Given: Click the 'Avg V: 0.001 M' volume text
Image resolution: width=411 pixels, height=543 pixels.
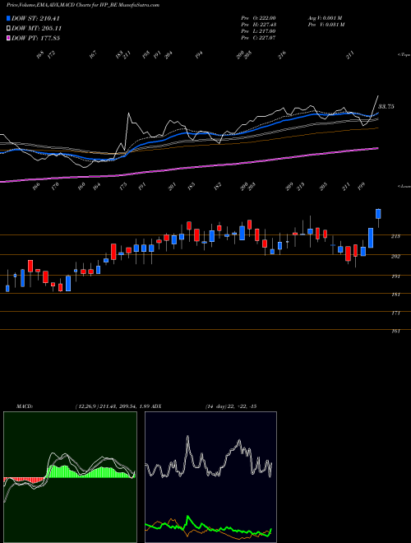Looking at the screenshot, I should 325,17.
